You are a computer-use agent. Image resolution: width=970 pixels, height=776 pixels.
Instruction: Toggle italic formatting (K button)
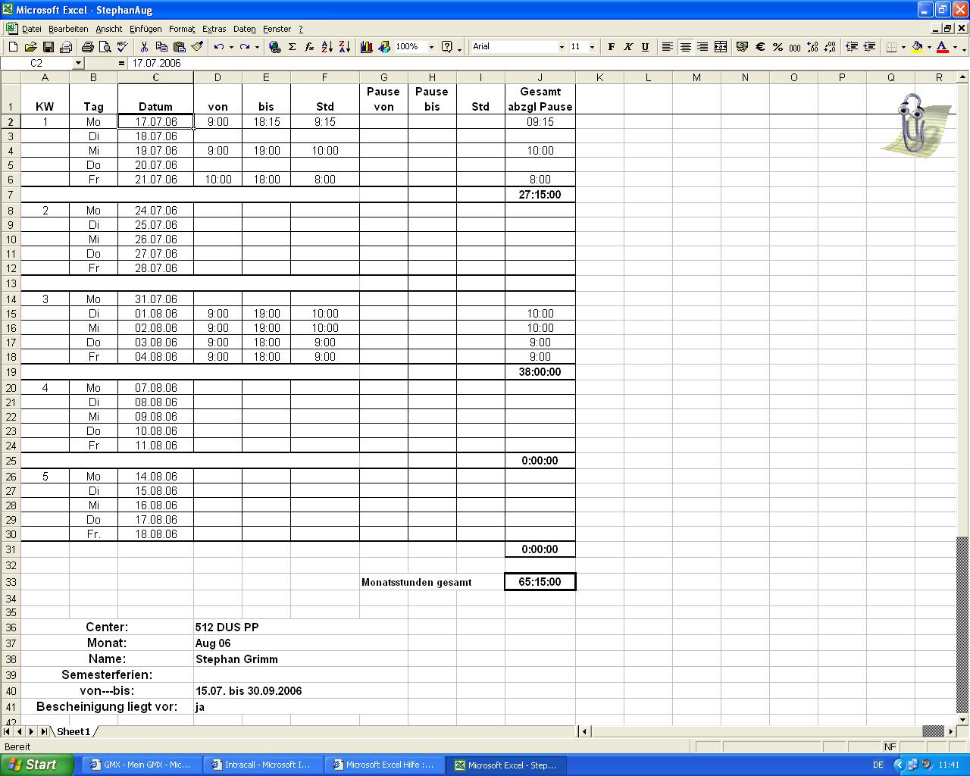[628, 47]
